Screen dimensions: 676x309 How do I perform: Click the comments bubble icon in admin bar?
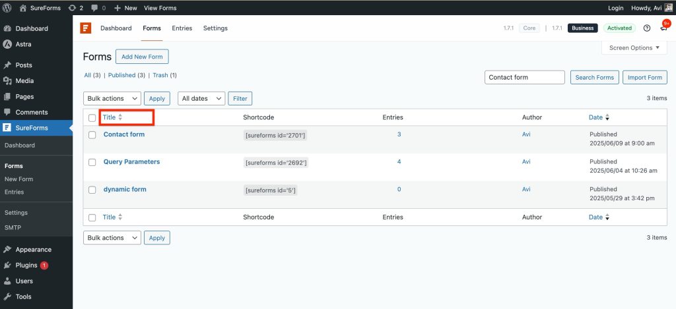(x=94, y=8)
